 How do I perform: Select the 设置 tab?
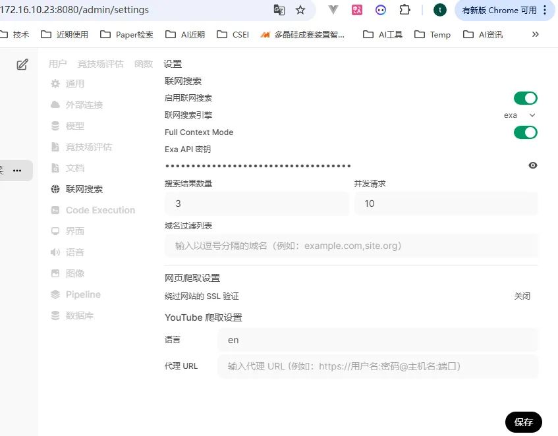click(173, 64)
